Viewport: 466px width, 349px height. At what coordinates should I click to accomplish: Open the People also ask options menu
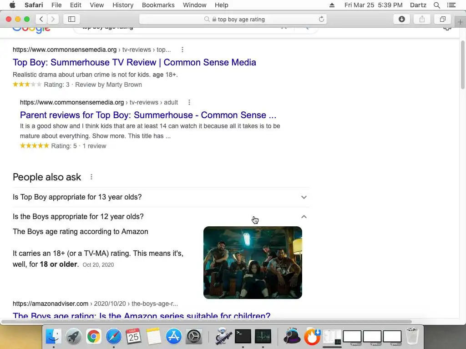pos(91,177)
